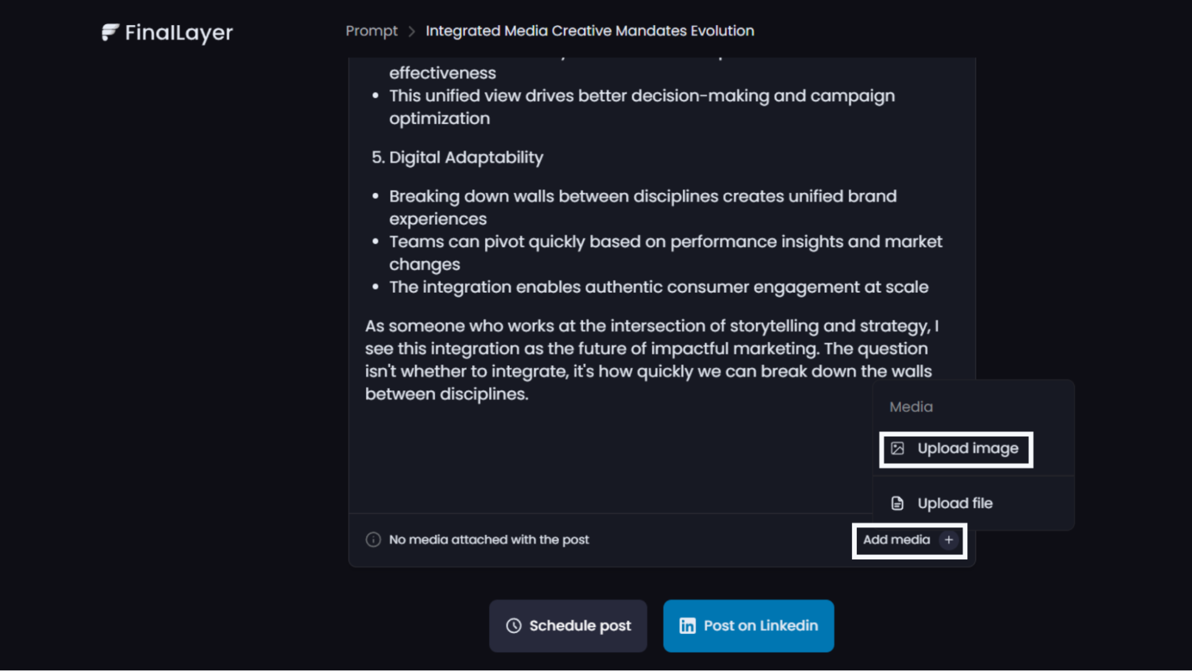The height and width of the screenshot is (671, 1192).
Task: Select the Upload image picture icon
Action: pos(897,449)
